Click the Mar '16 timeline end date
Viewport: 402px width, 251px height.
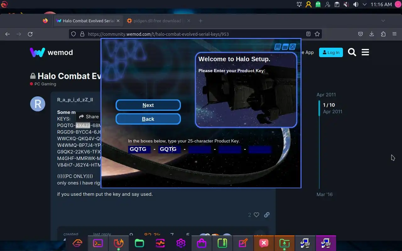click(x=324, y=195)
